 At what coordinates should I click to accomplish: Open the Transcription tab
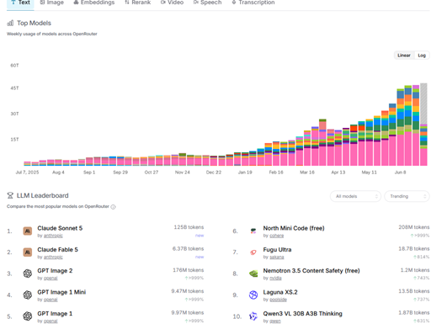coord(253,3)
